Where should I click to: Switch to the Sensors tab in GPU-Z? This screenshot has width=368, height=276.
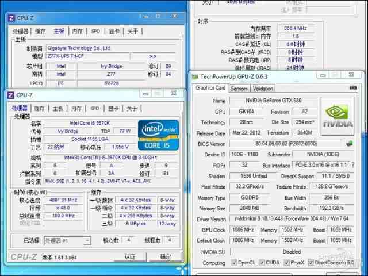pyautogui.click(x=239, y=89)
